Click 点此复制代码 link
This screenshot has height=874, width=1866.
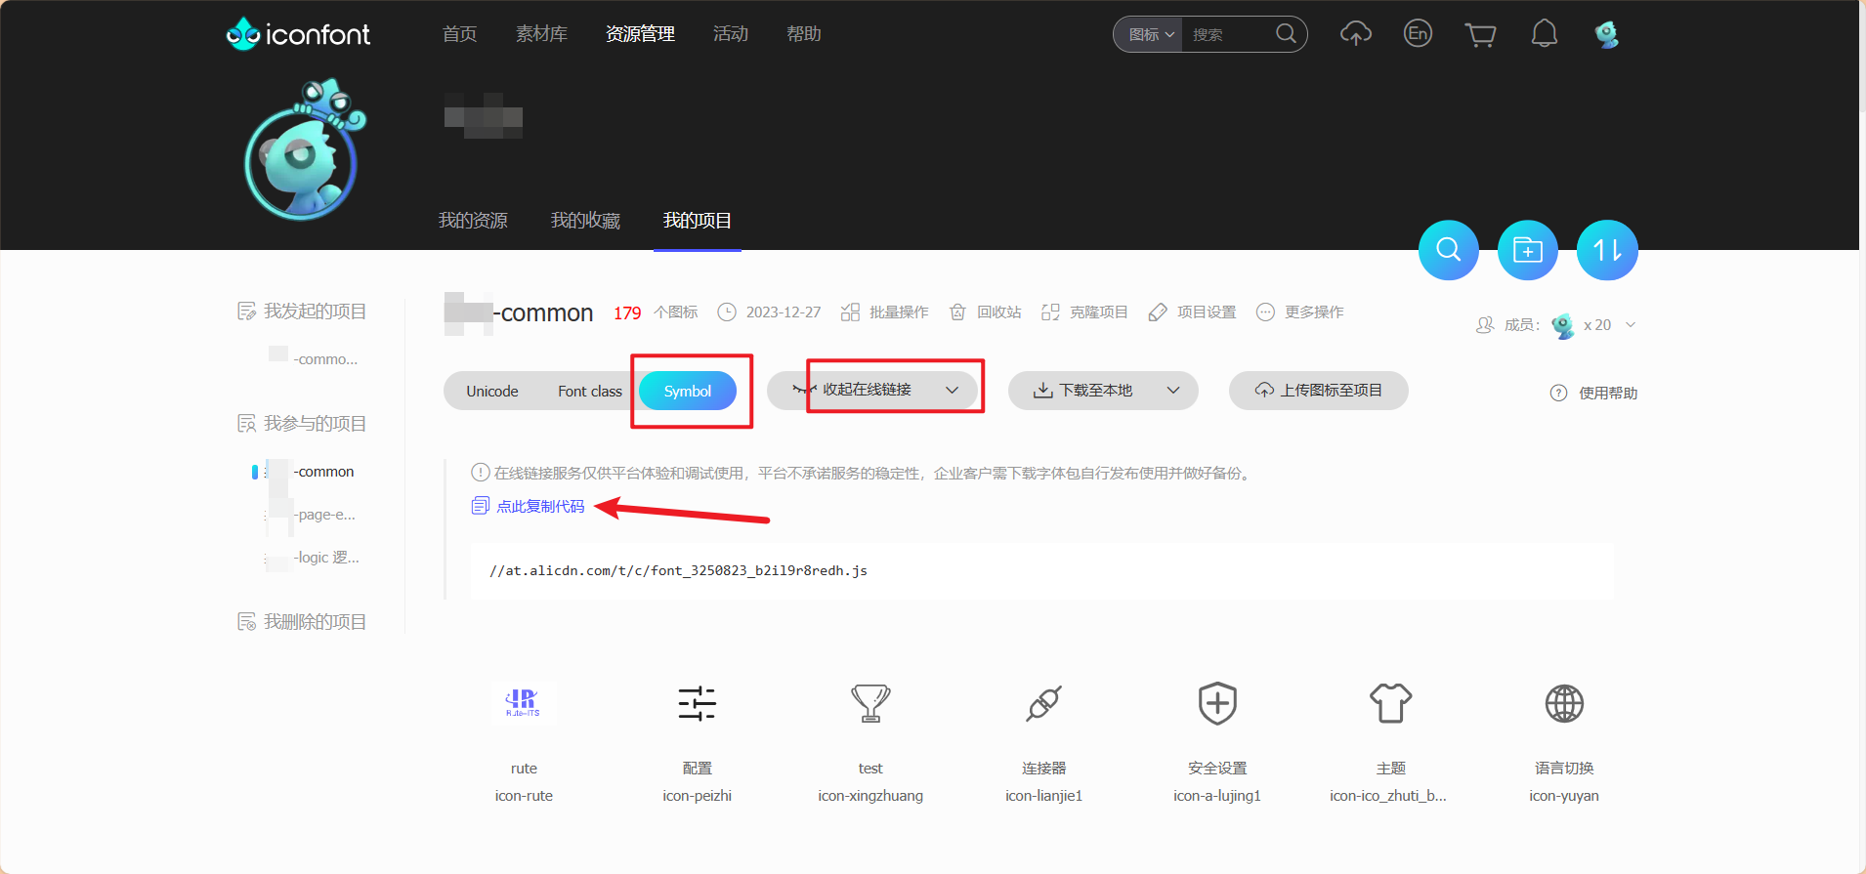539,506
